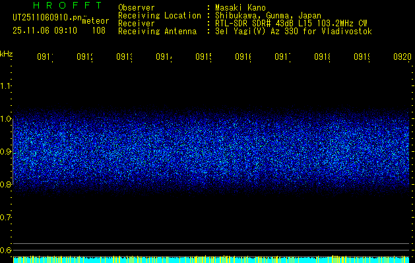Screen dimensions: 415x263
Task: Click the count value 108
Action: pos(99,31)
